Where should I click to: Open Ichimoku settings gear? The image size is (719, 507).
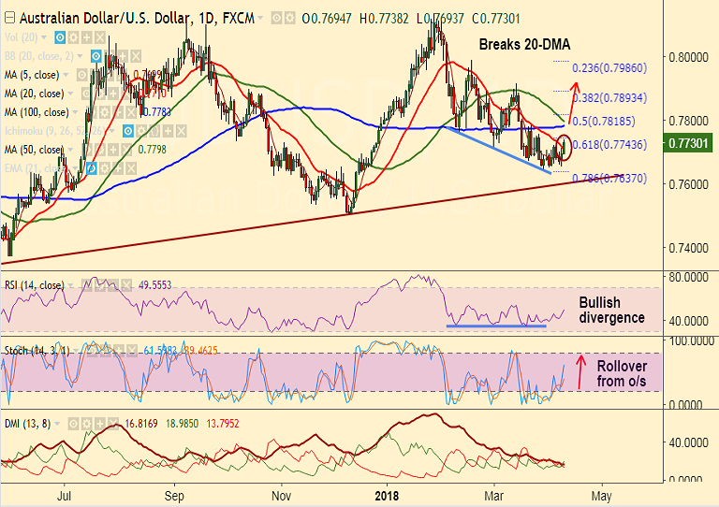point(141,131)
